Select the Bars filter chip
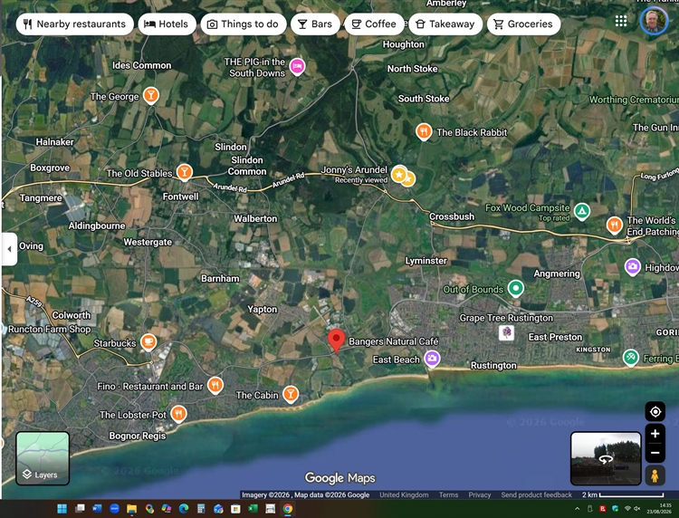 click(x=315, y=24)
